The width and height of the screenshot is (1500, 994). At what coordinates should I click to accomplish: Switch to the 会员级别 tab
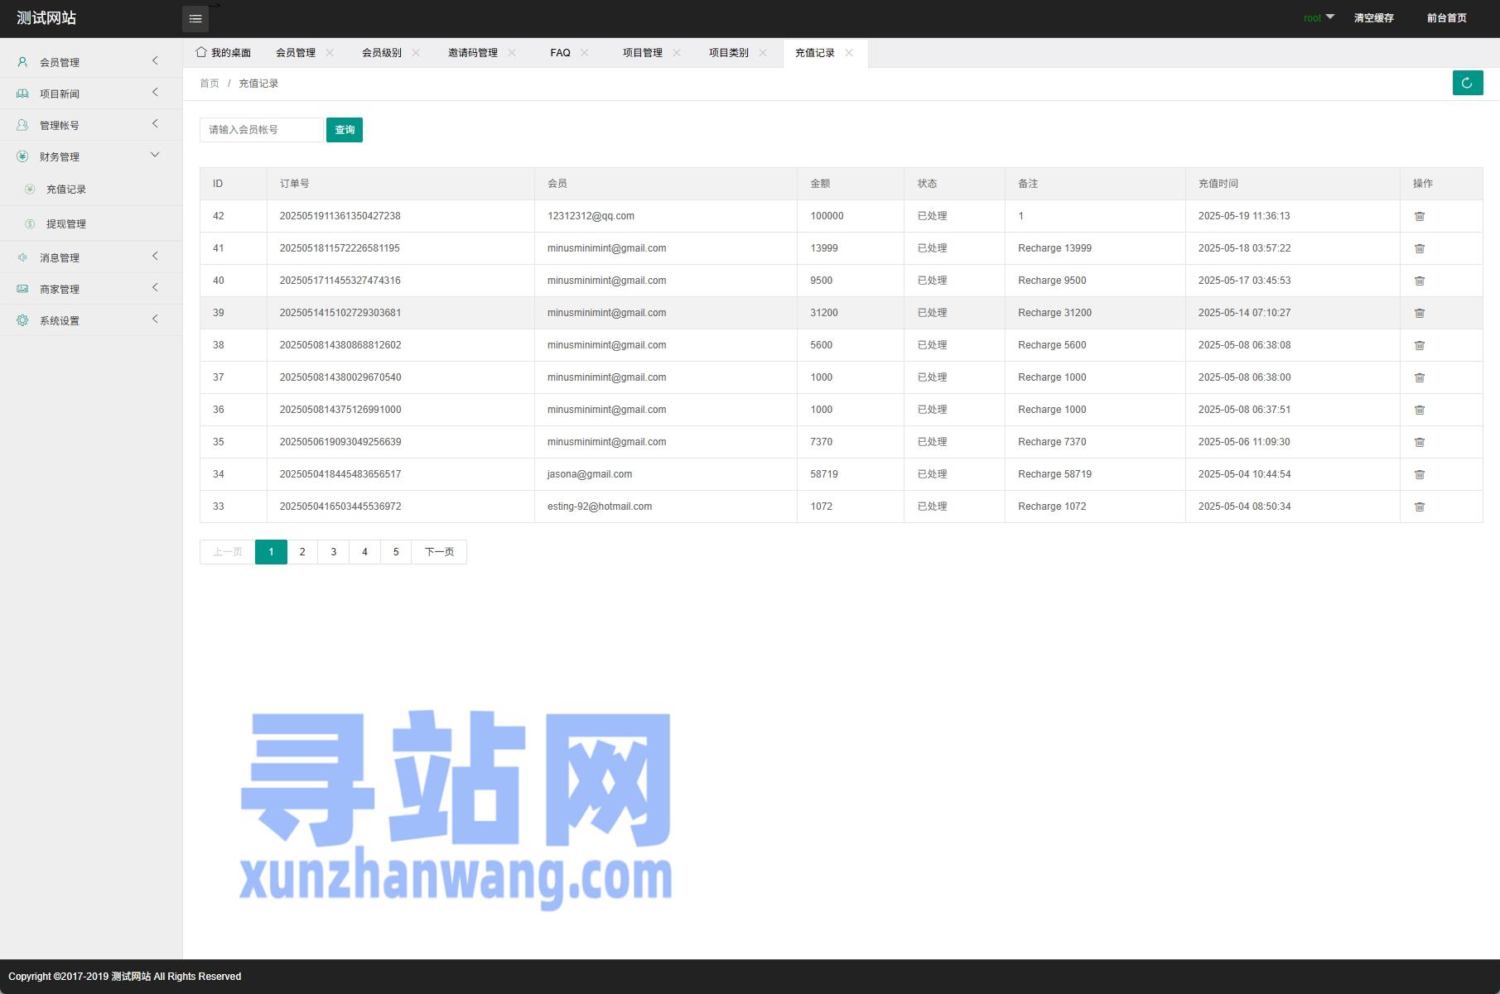click(382, 53)
